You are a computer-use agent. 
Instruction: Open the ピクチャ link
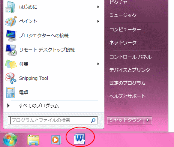pos(118,2)
